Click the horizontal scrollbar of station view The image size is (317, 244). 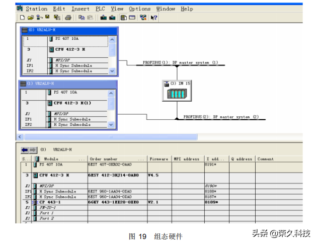101,137
